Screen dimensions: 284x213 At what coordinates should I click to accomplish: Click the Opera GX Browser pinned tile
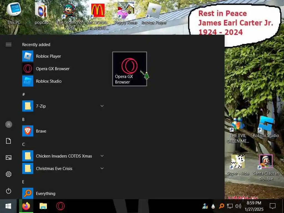click(x=130, y=69)
